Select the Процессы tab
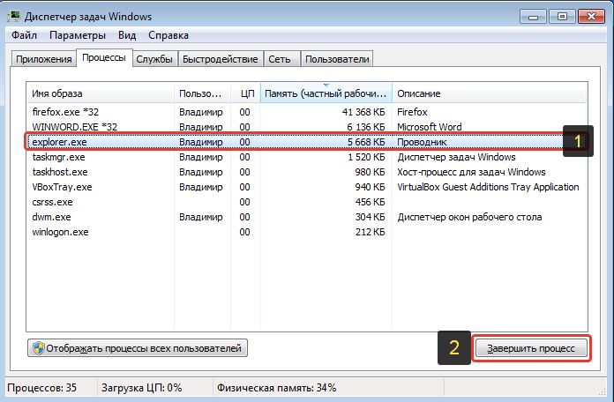The width and height of the screenshot is (614, 402). 104,58
